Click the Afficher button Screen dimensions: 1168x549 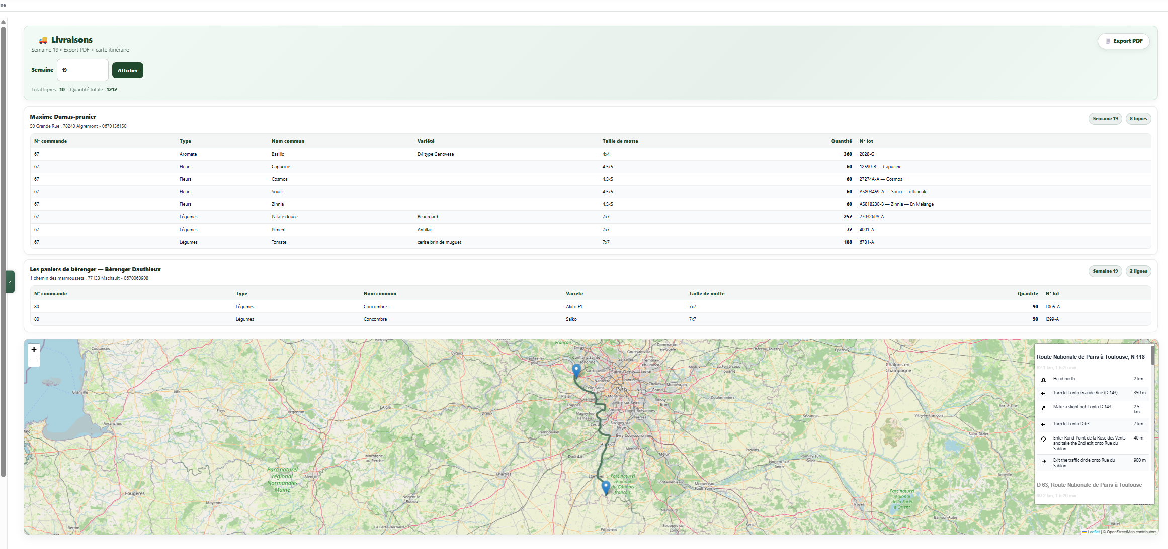click(128, 70)
